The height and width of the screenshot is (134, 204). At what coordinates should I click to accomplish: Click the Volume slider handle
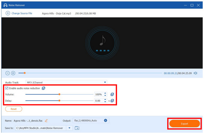59,94
